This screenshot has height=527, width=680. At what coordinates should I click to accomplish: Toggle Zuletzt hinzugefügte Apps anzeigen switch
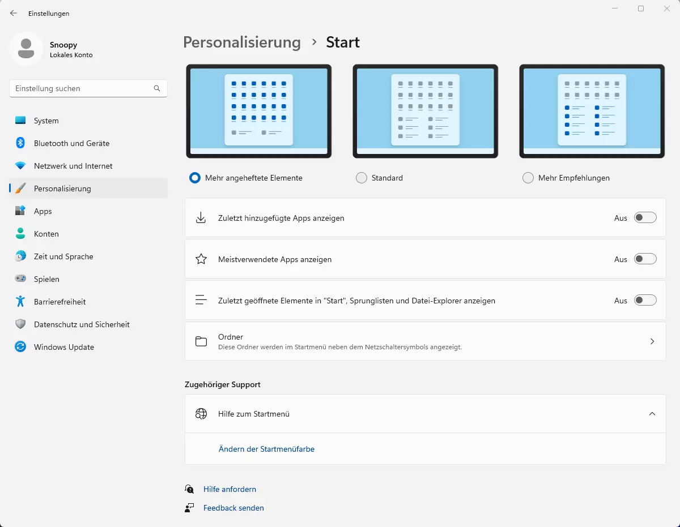point(645,218)
